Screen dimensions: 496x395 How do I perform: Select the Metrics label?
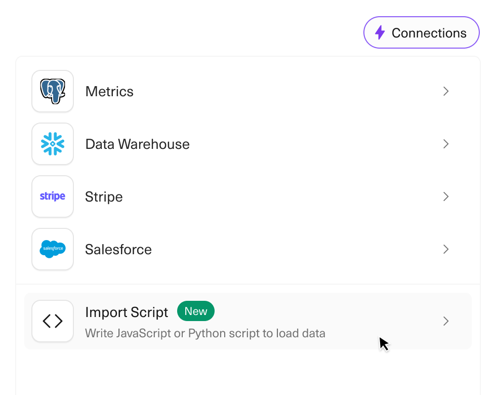[x=109, y=92]
